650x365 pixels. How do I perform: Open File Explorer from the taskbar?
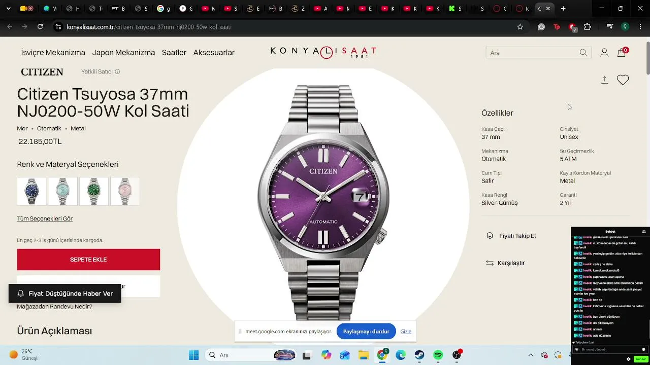click(363, 355)
